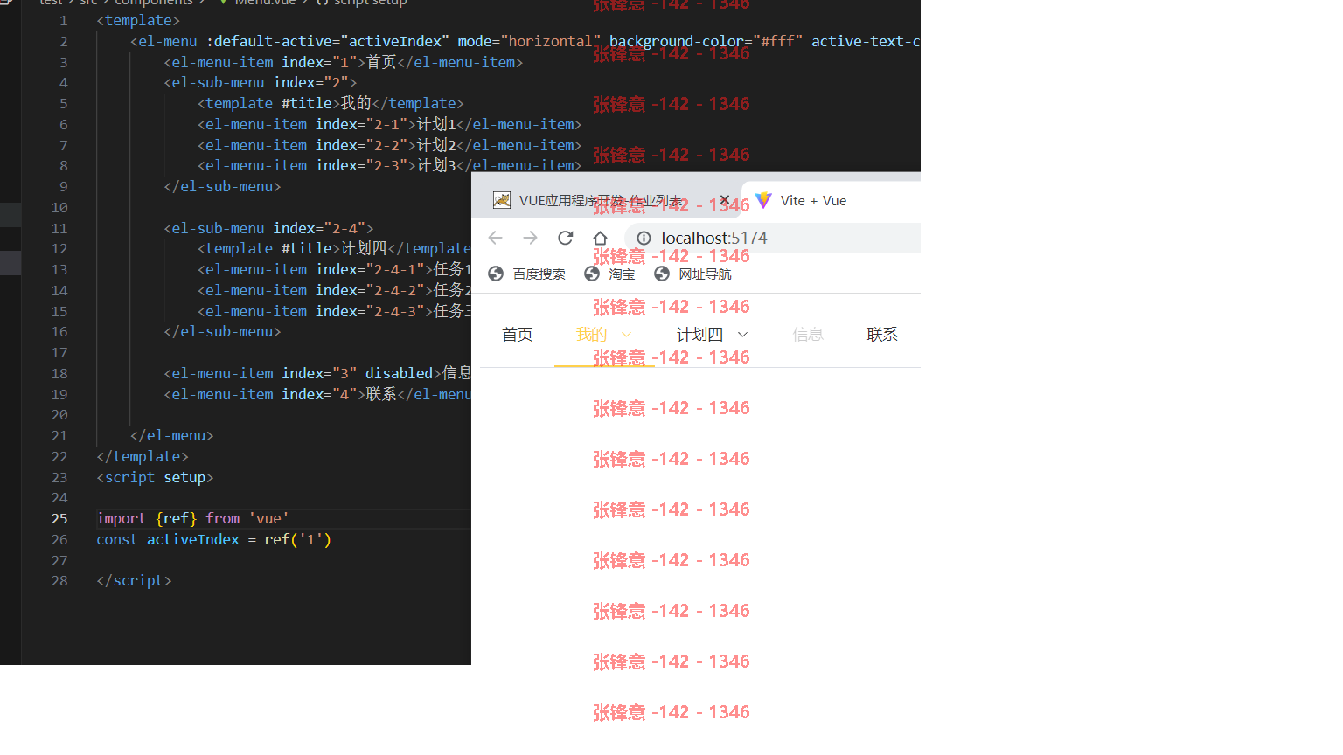The image size is (1343, 755).
Task: Click the disabled 信息 menu item
Action: point(808,335)
